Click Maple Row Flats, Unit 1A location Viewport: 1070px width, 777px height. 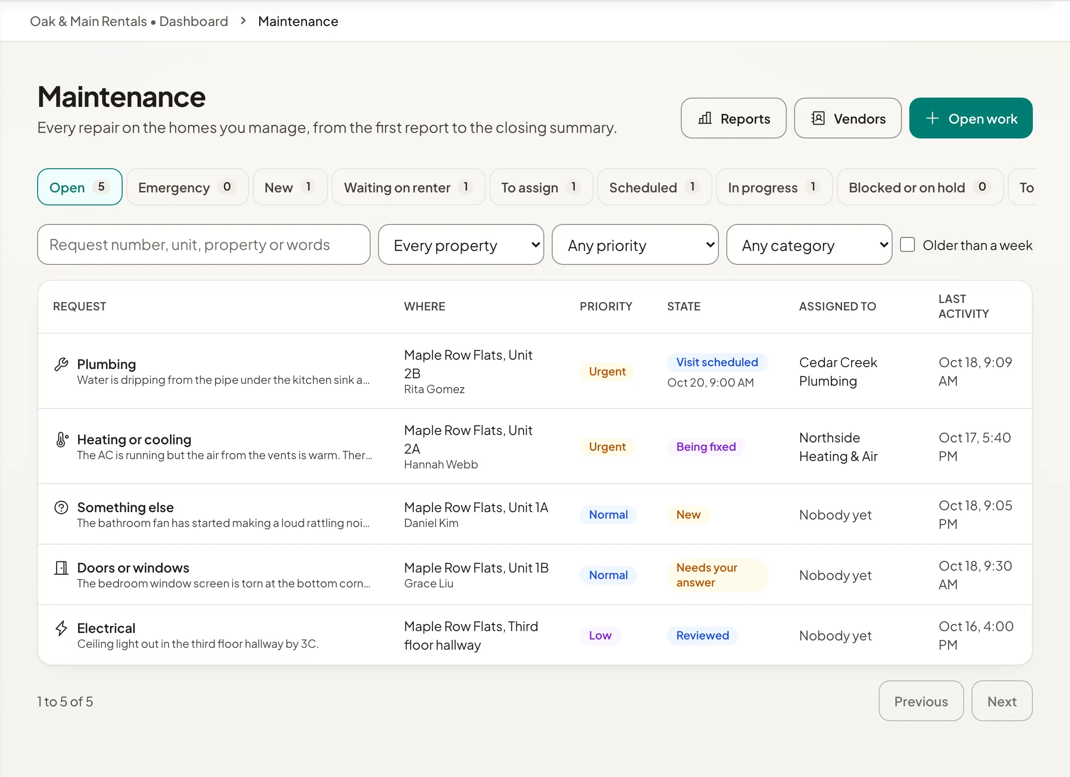tap(476, 507)
